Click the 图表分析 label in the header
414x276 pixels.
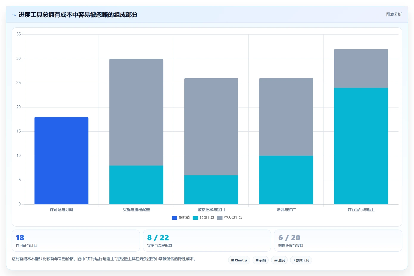(394, 14)
